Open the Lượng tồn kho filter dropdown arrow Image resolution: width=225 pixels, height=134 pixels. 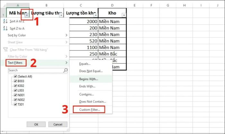(x=96, y=15)
